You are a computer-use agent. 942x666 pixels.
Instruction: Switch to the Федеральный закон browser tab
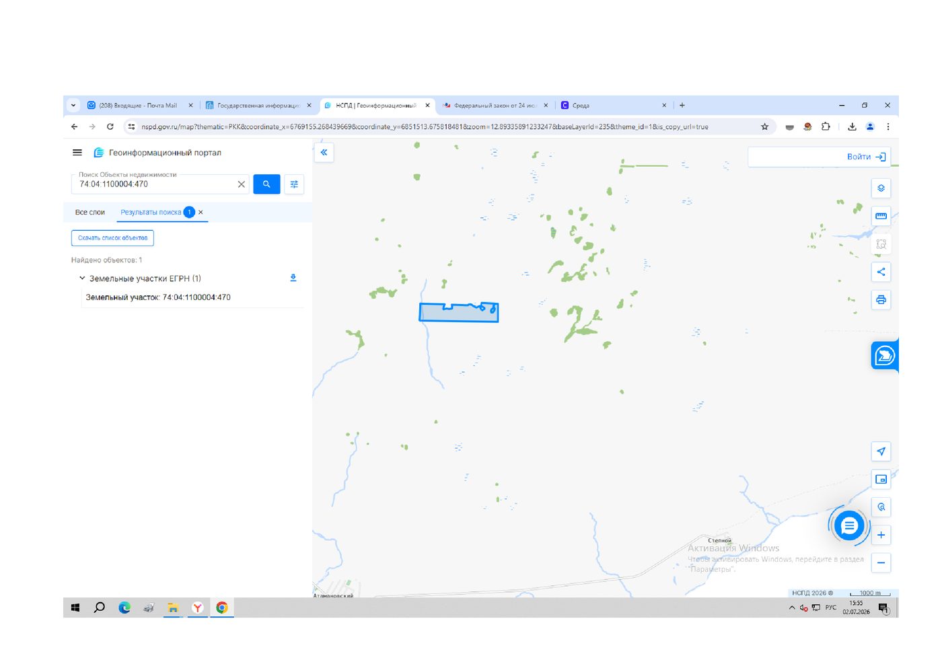[495, 105]
